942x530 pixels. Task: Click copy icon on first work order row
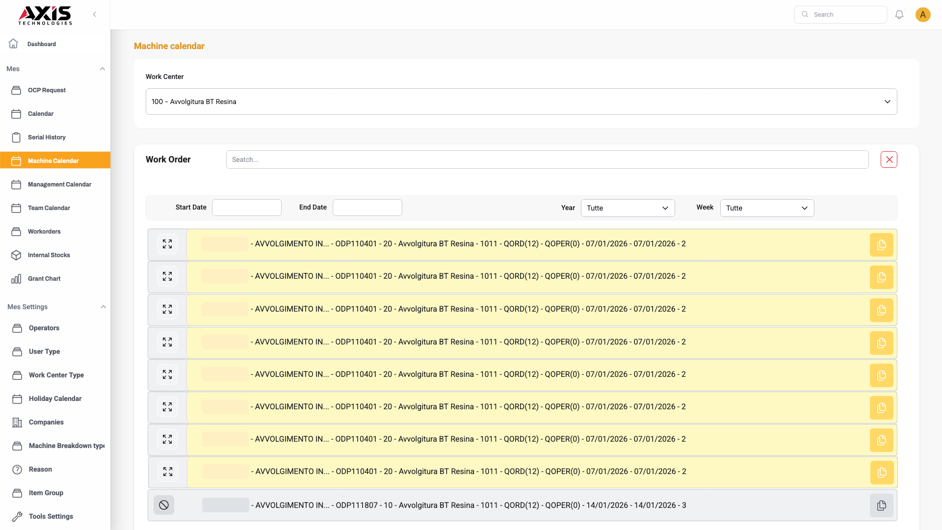[881, 245]
